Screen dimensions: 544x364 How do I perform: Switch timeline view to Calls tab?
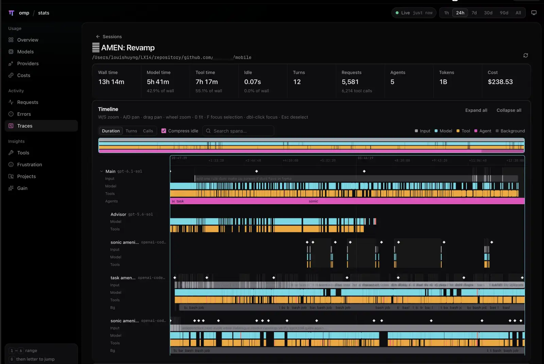[x=148, y=131]
